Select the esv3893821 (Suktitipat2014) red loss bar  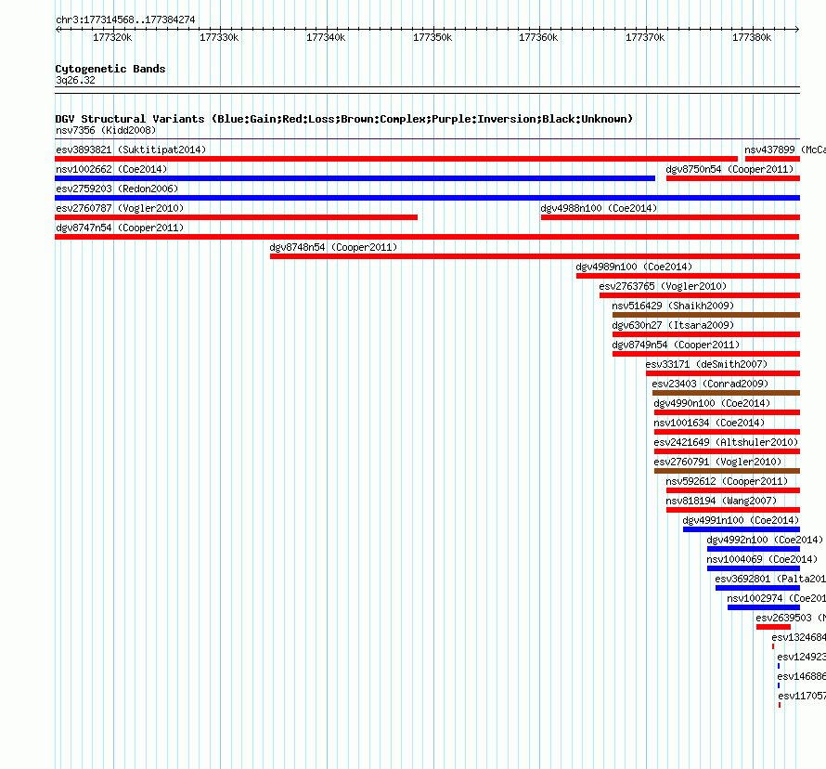click(396, 159)
